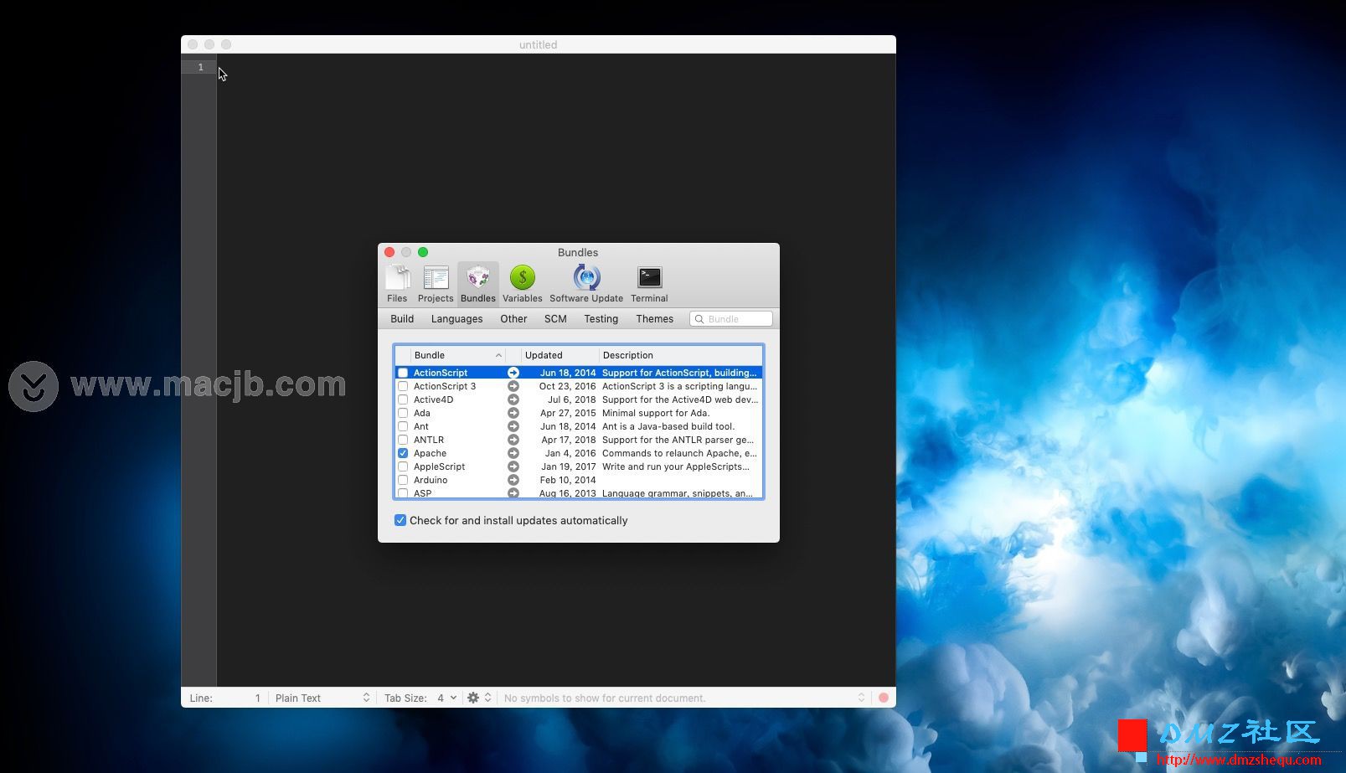Click the 'Feb 10, 2014' updated date

568,480
